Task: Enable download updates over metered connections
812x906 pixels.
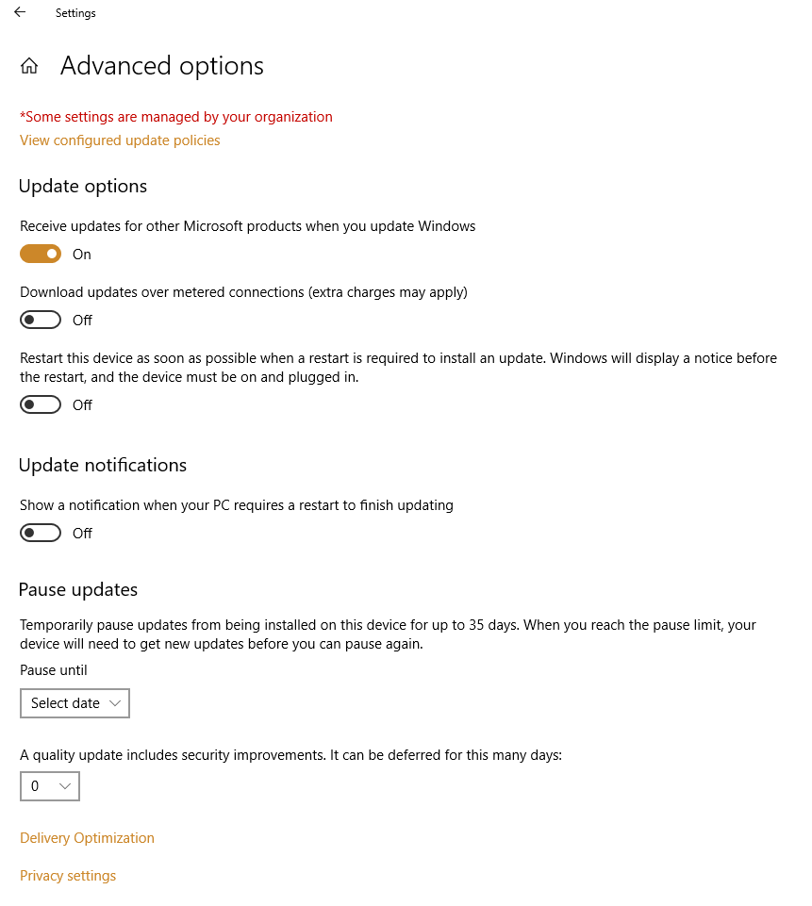Action: tap(41, 321)
